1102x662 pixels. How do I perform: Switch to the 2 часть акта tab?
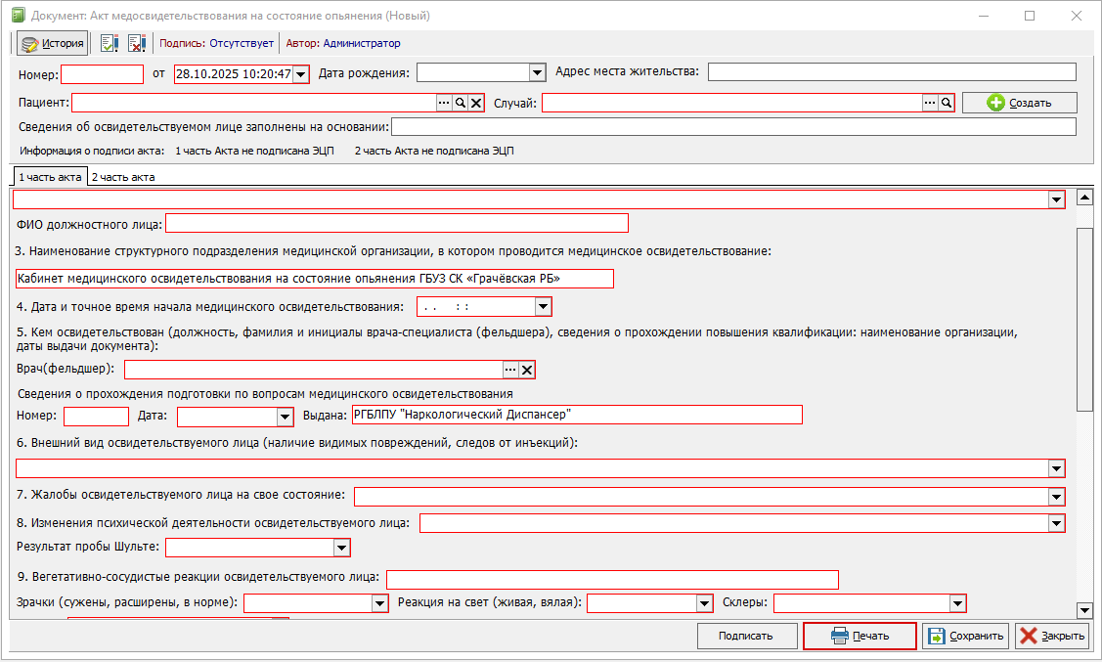pyautogui.click(x=123, y=177)
